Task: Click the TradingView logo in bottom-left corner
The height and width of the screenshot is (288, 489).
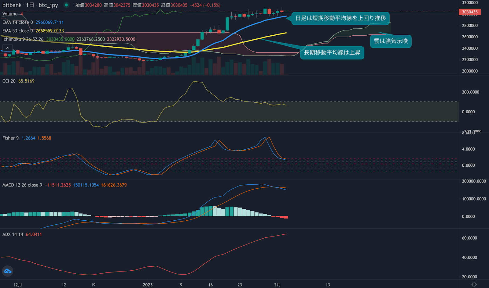Action: coord(7,271)
